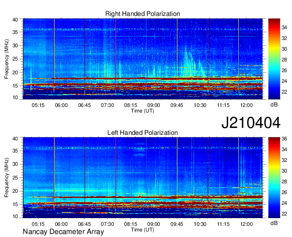Click the 20 MHz tick on right-handed plot
Viewport: 292px width, 237px height.
[x=15, y=73]
